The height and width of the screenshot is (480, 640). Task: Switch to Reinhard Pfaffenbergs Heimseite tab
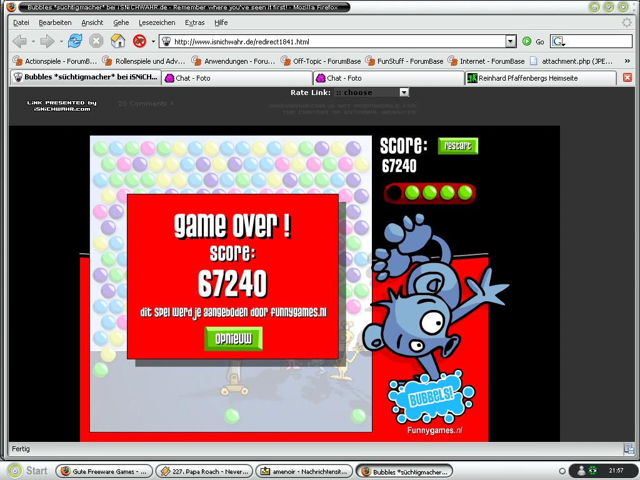click(541, 78)
